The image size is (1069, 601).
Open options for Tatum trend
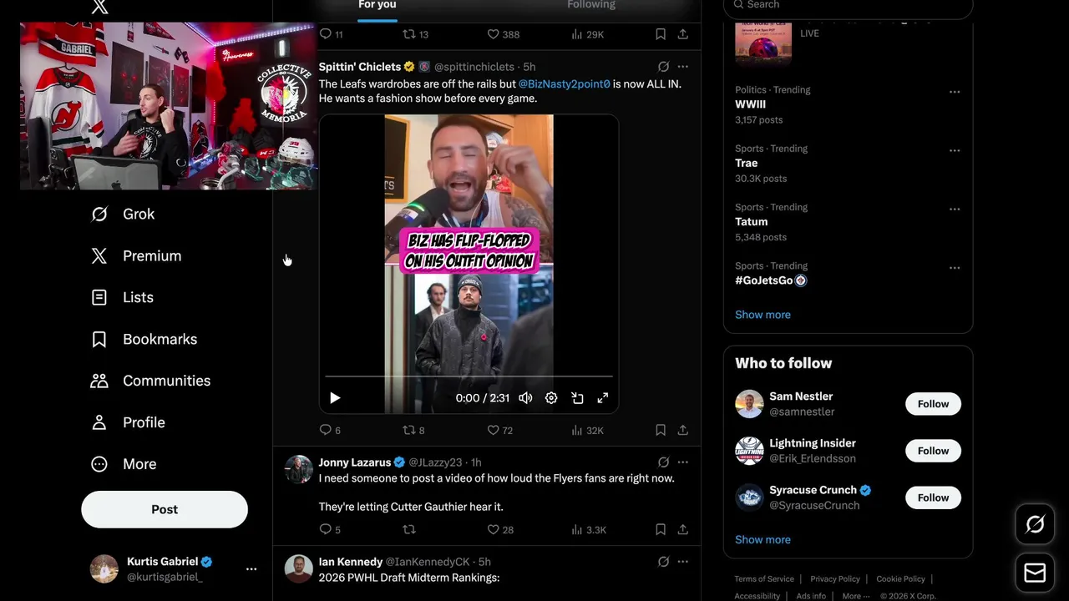pyautogui.click(x=955, y=209)
